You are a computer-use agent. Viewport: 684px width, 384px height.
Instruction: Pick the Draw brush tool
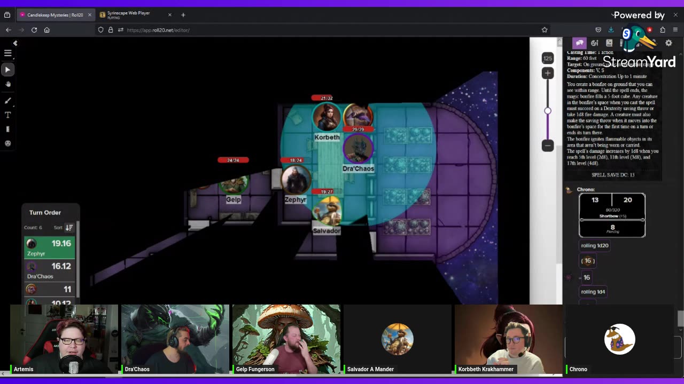7,100
